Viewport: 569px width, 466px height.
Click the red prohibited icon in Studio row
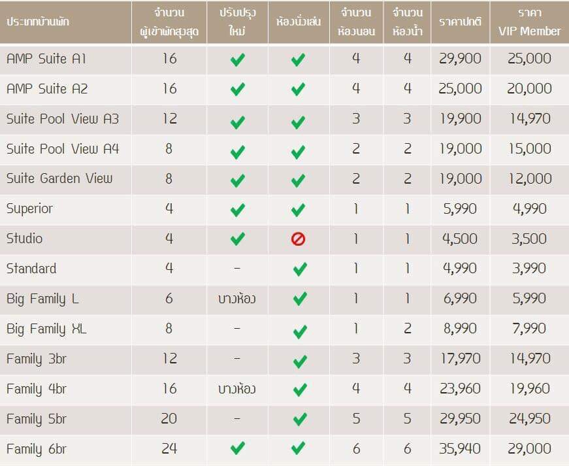pos(298,239)
